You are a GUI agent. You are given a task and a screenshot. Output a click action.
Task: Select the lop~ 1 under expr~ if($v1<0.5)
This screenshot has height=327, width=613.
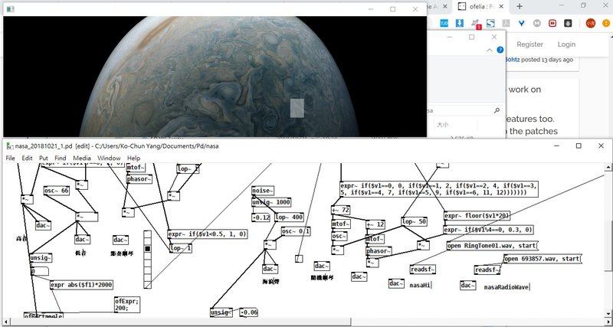coord(181,248)
